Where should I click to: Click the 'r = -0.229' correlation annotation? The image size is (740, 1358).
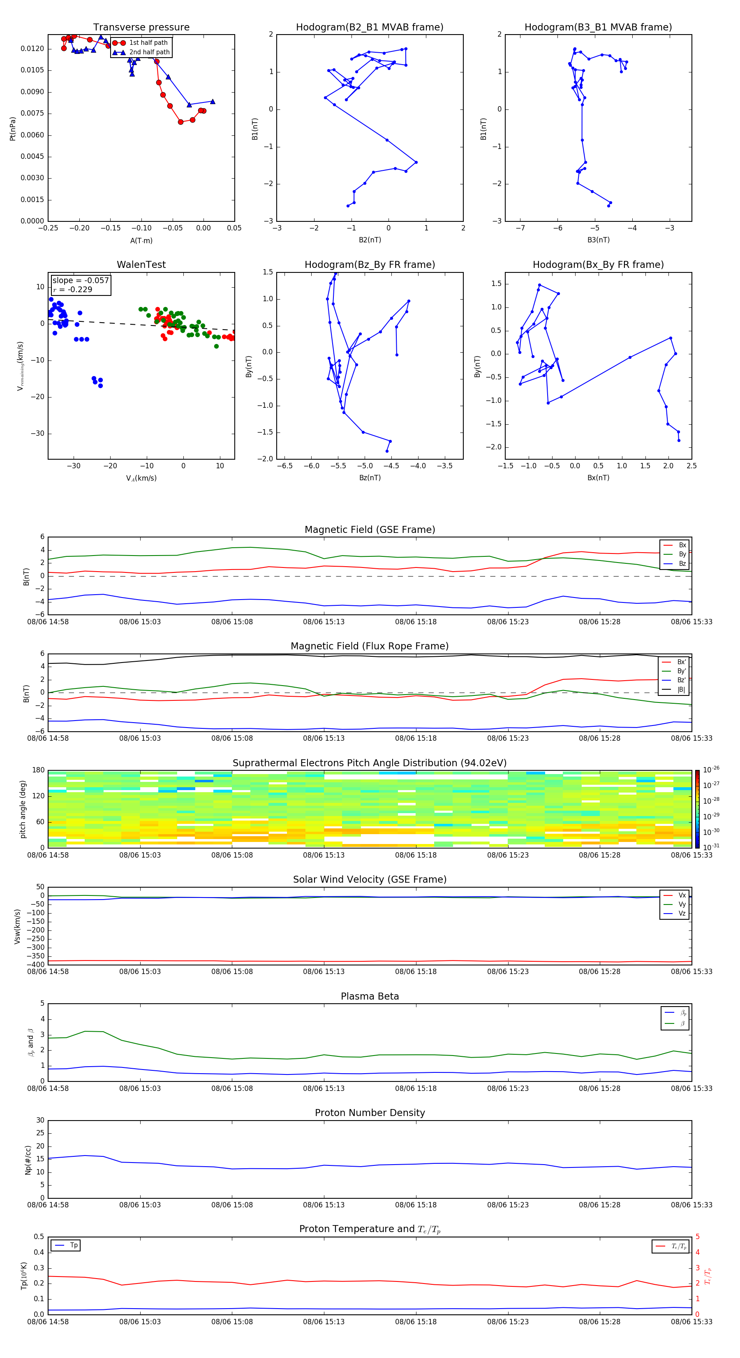(73, 289)
